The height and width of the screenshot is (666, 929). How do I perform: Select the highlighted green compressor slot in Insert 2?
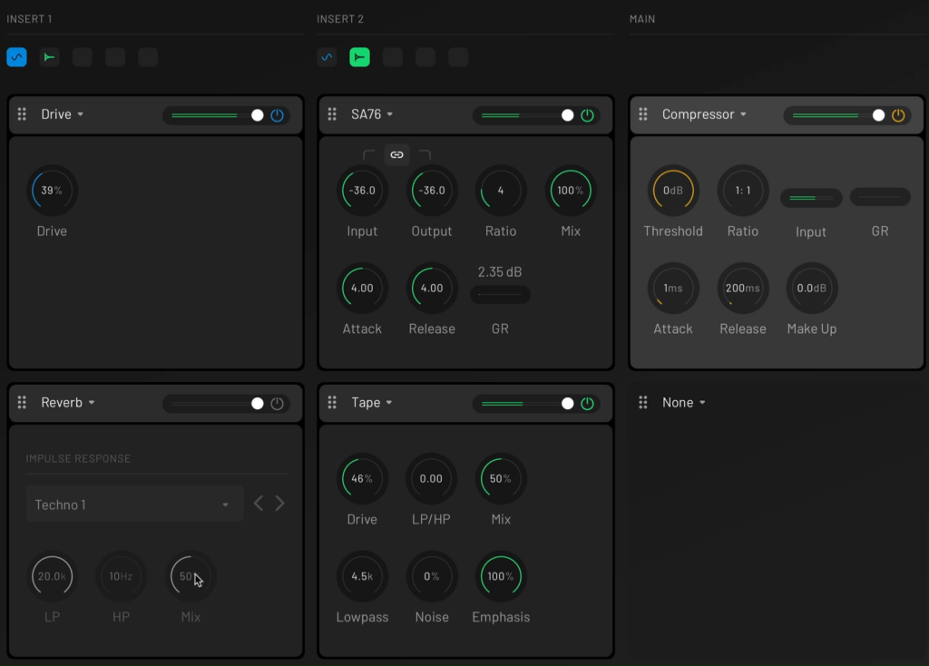pos(359,57)
